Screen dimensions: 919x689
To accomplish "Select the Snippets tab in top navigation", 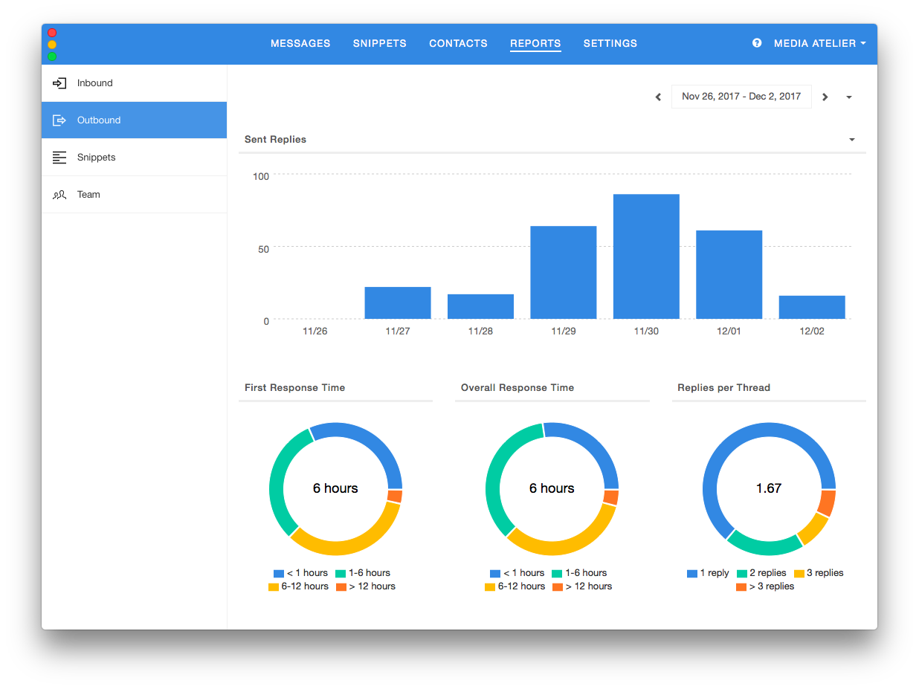I will 379,43.
